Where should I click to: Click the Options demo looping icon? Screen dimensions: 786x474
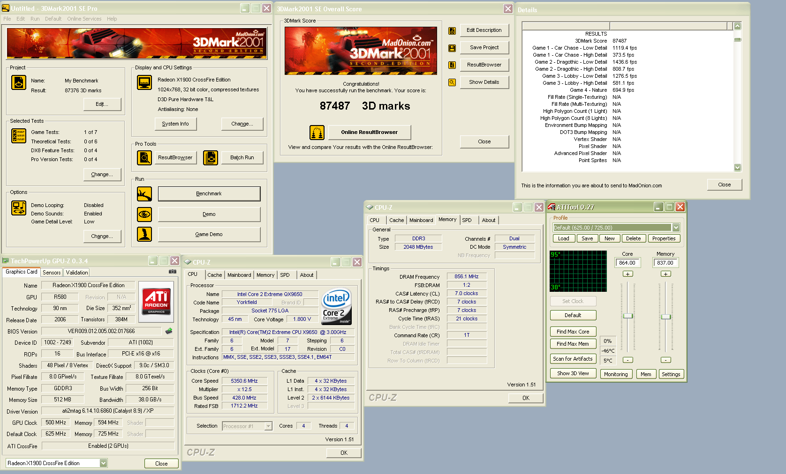[19, 208]
